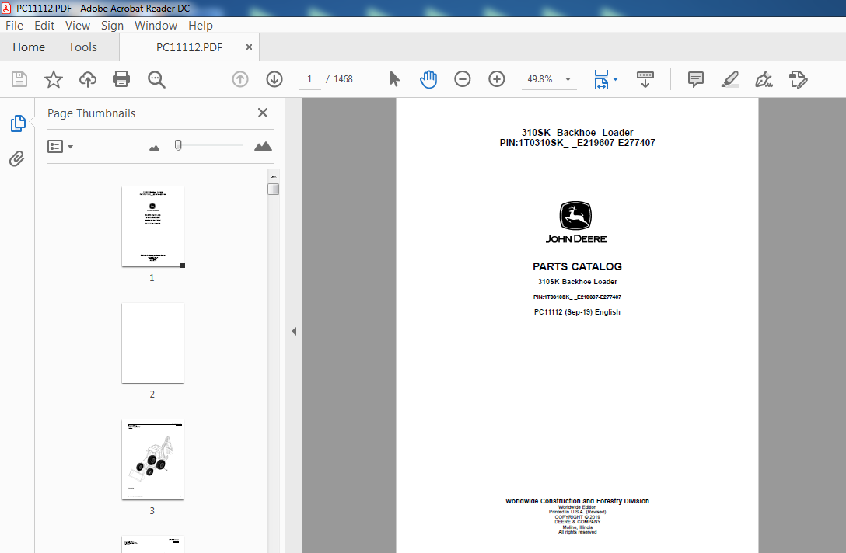This screenshot has width=846, height=553.
Task: Open fit page options dropdown arrow
Action: click(x=616, y=79)
